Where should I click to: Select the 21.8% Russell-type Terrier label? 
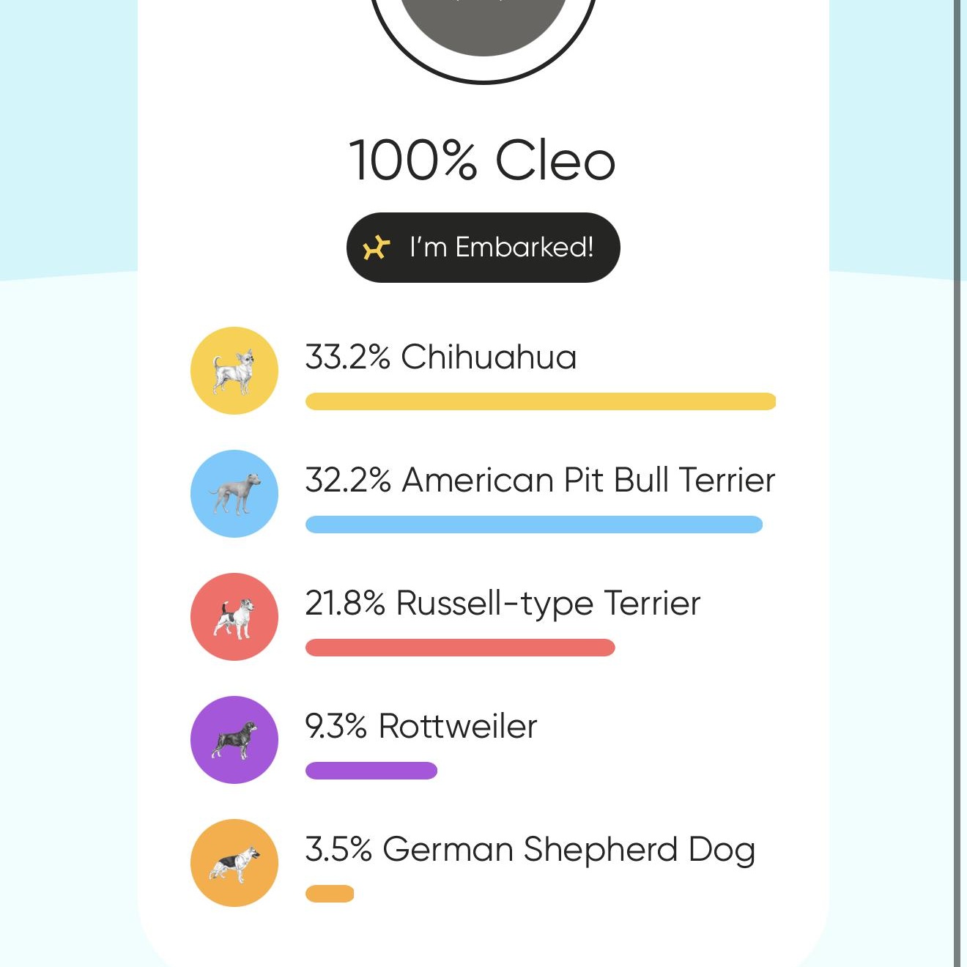(503, 603)
